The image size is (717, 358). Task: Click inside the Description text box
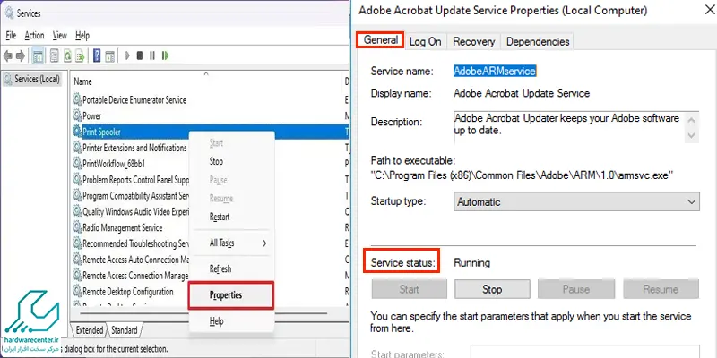[x=569, y=126]
